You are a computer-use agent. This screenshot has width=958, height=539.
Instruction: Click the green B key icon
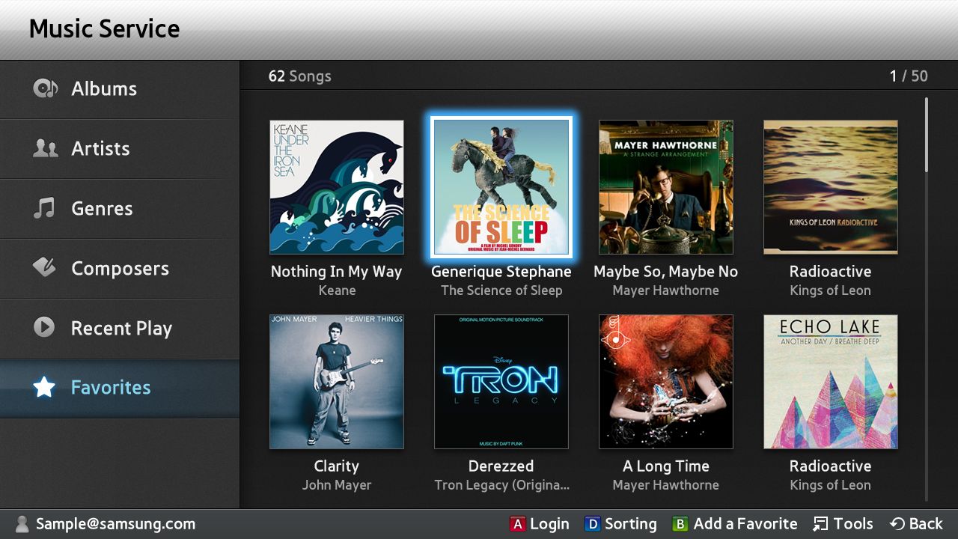click(x=680, y=524)
